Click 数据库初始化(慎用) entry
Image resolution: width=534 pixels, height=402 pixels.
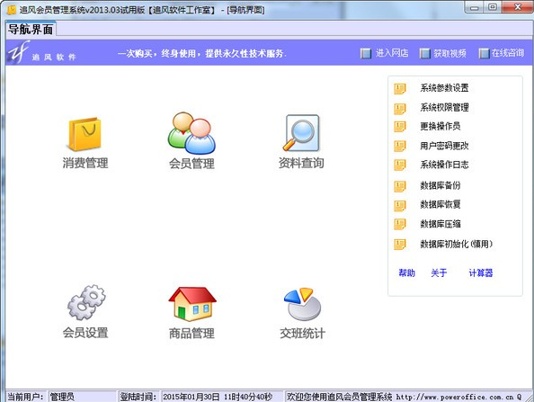(x=456, y=244)
